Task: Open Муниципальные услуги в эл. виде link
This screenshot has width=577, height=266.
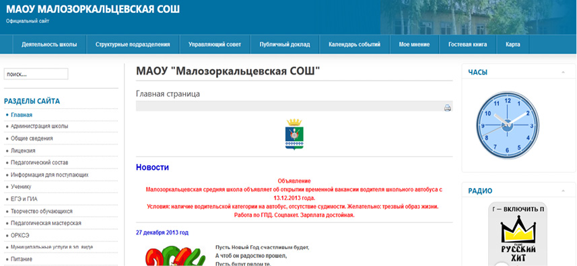Action: pos(52,247)
